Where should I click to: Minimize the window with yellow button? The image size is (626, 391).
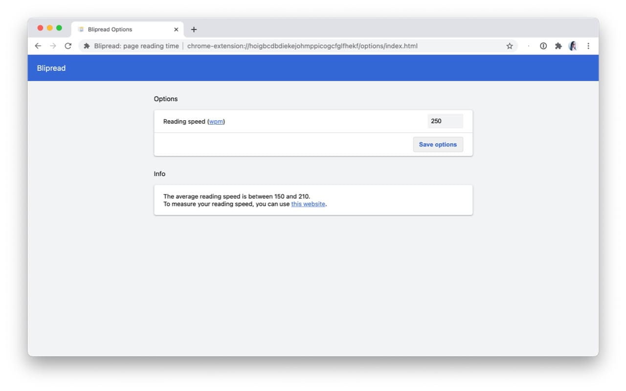tap(50, 28)
